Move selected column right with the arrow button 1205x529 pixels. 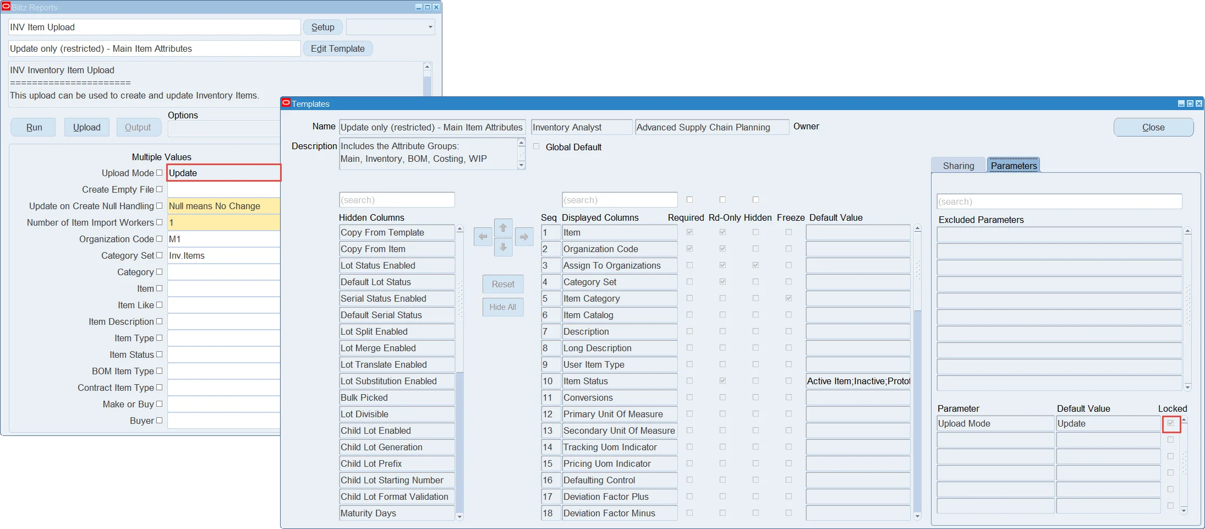point(524,237)
